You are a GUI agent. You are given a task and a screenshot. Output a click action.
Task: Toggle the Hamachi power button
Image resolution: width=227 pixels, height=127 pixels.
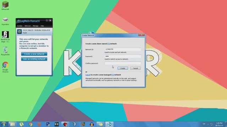tap(20, 31)
